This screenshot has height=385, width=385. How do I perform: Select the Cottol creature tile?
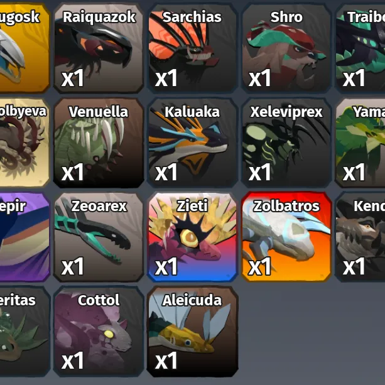99,332
